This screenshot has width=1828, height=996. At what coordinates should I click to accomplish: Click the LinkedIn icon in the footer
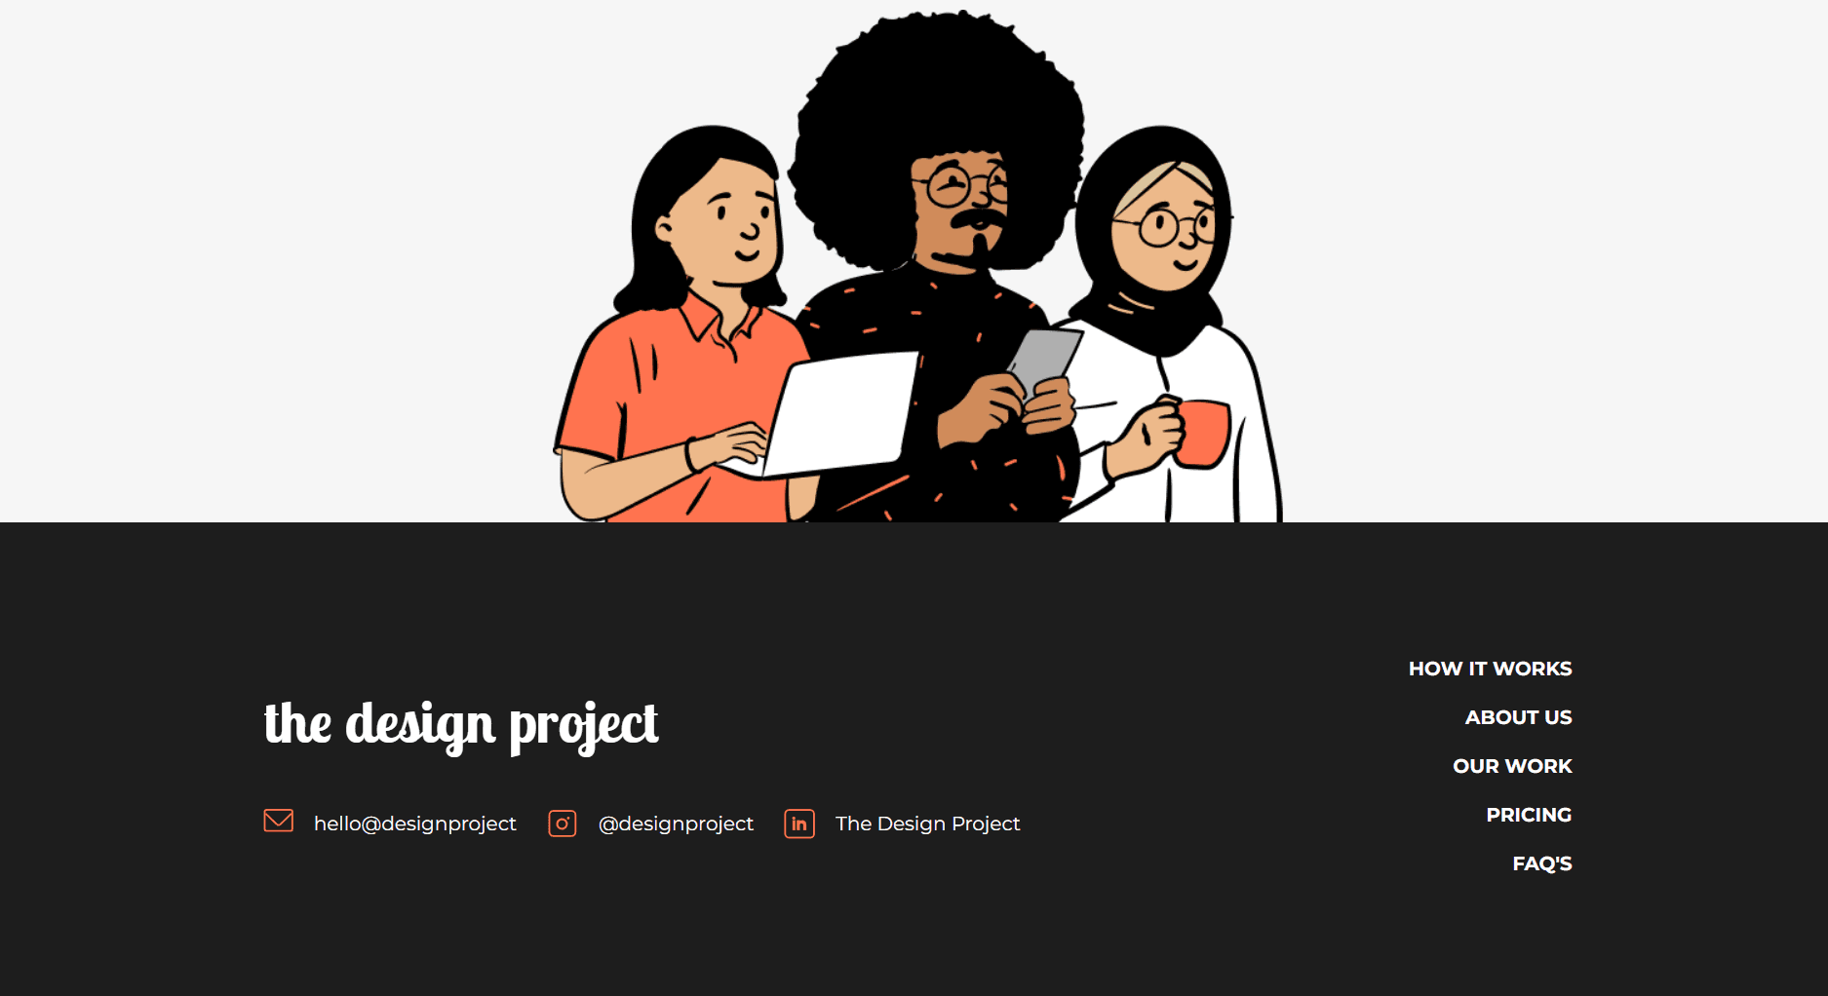(x=798, y=824)
